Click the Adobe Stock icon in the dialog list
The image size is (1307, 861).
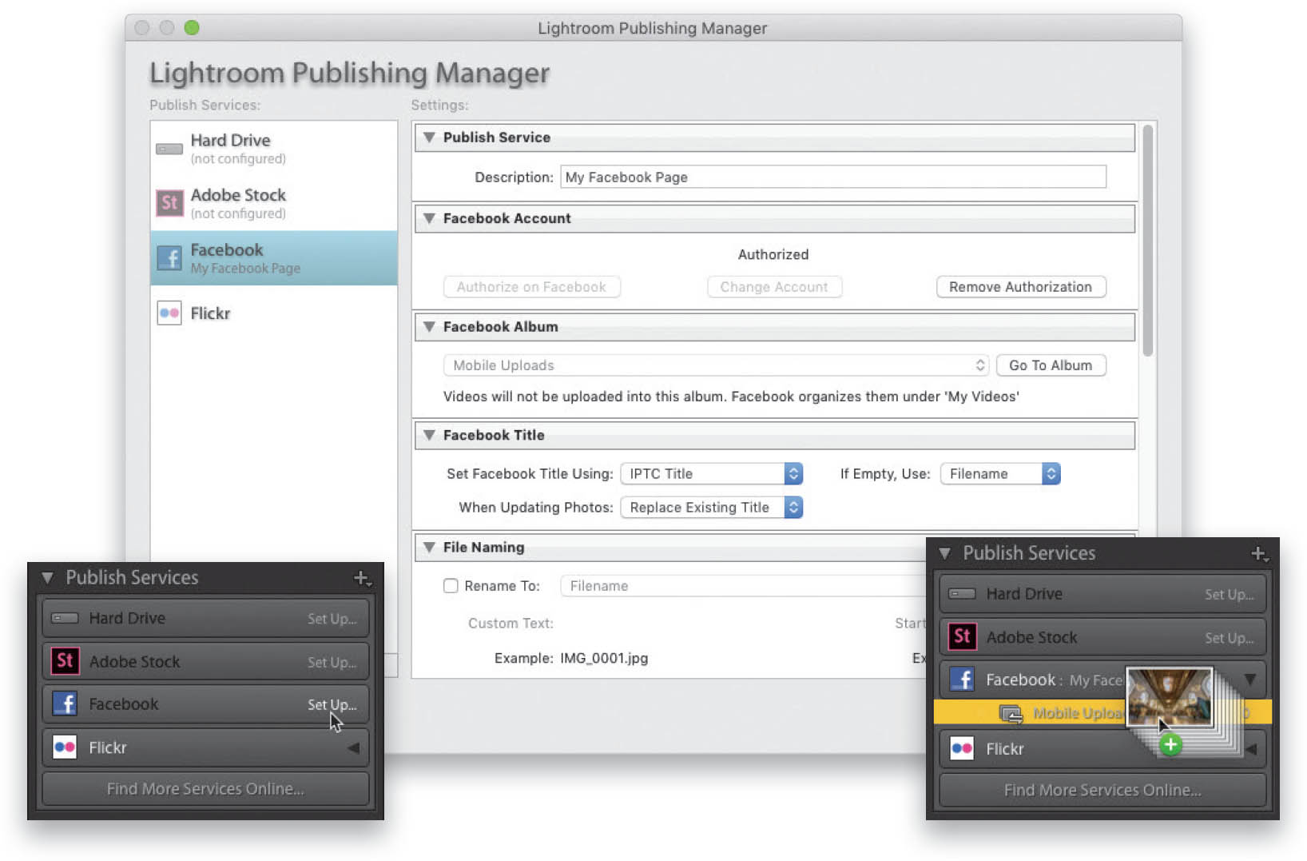pos(169,203)
